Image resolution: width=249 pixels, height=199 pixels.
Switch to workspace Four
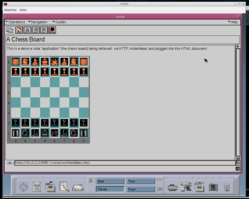coord(141,189)
